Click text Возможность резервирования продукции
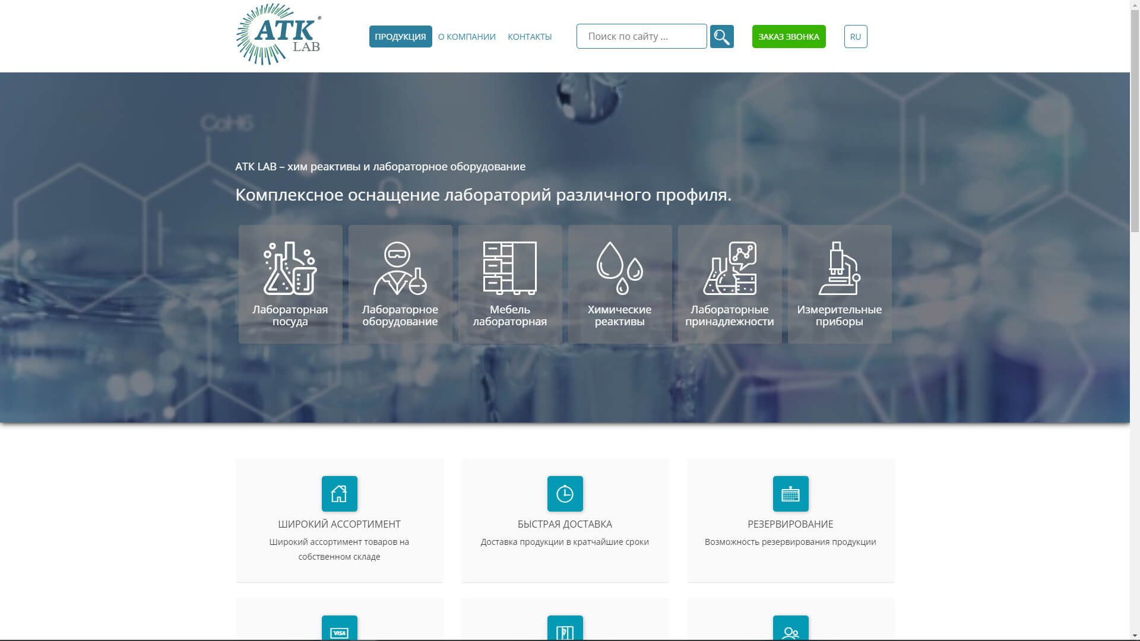This screenshot has width=1140, height=641. pos(791,542)
